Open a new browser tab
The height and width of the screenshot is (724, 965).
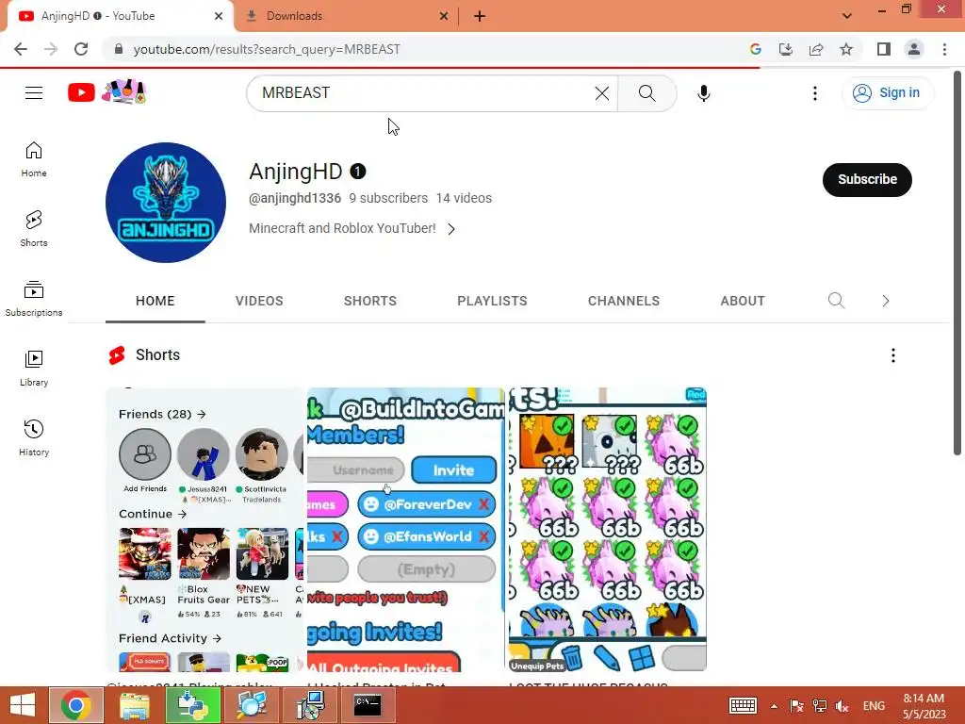click(480, 16)
